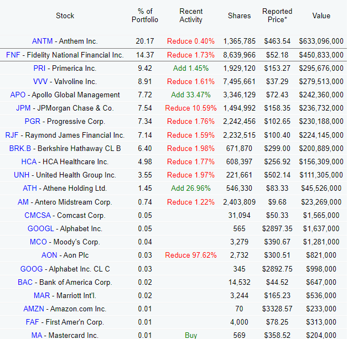Open the MCO ticker link
Viewport: 348px width, 339px height.
click(x=38, y=242)
